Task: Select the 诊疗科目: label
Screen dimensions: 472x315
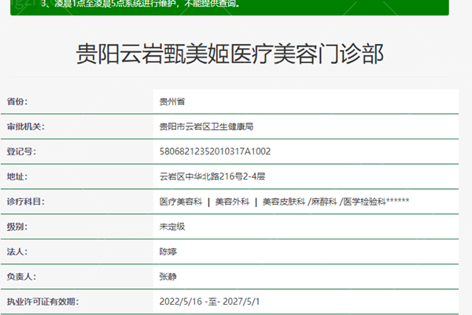Action: pos(26,202)
